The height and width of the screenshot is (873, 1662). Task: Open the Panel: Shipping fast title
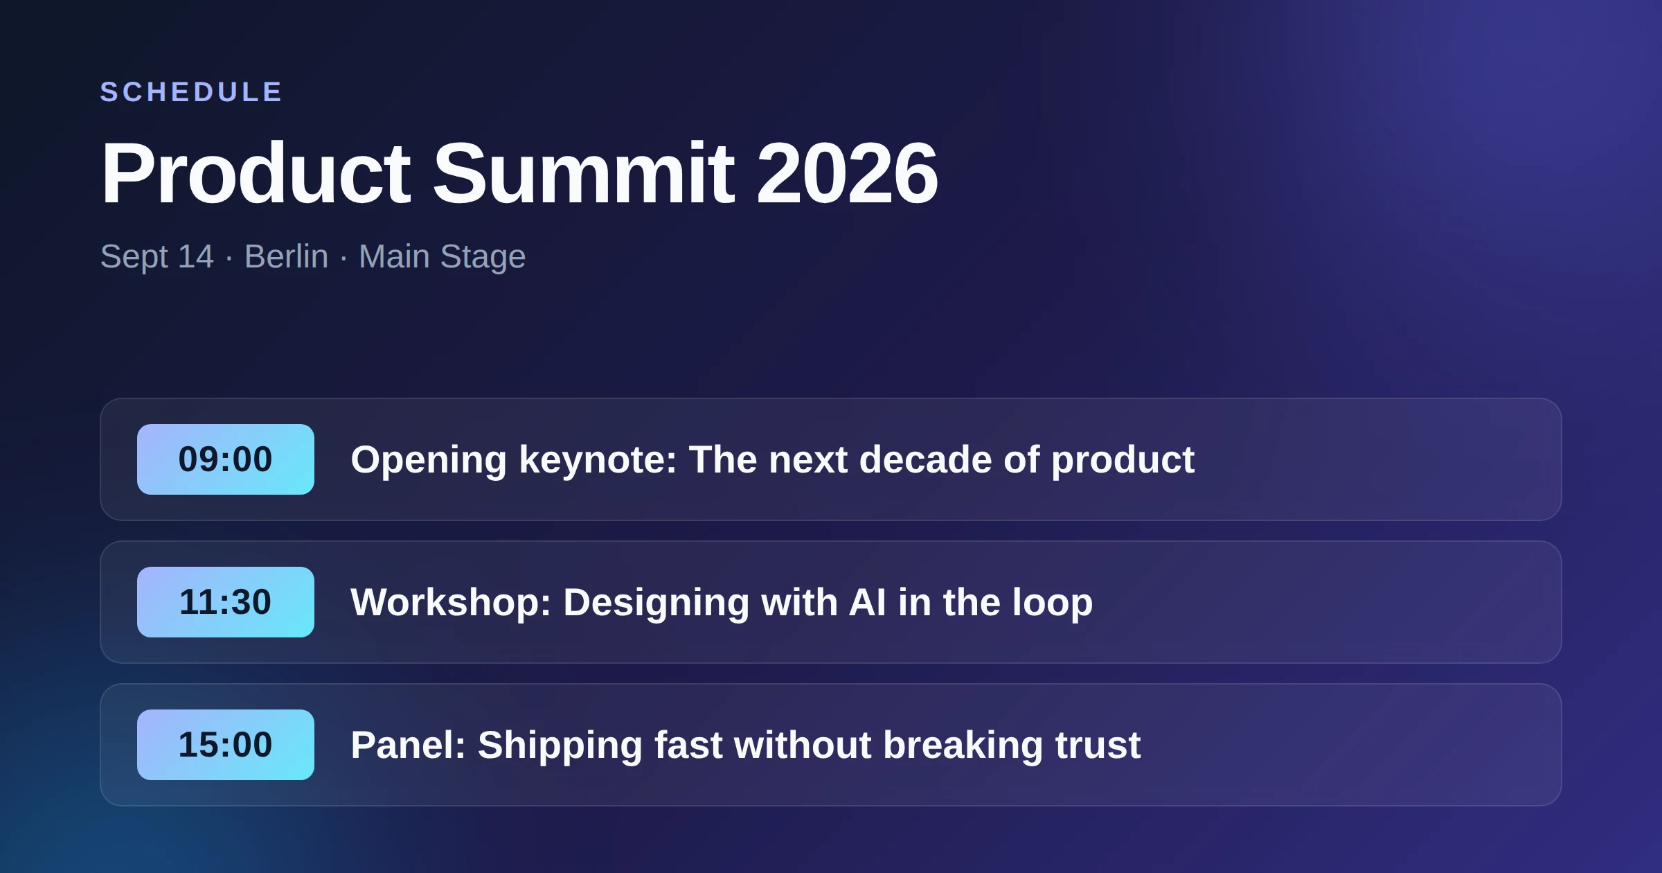[746, 746]
